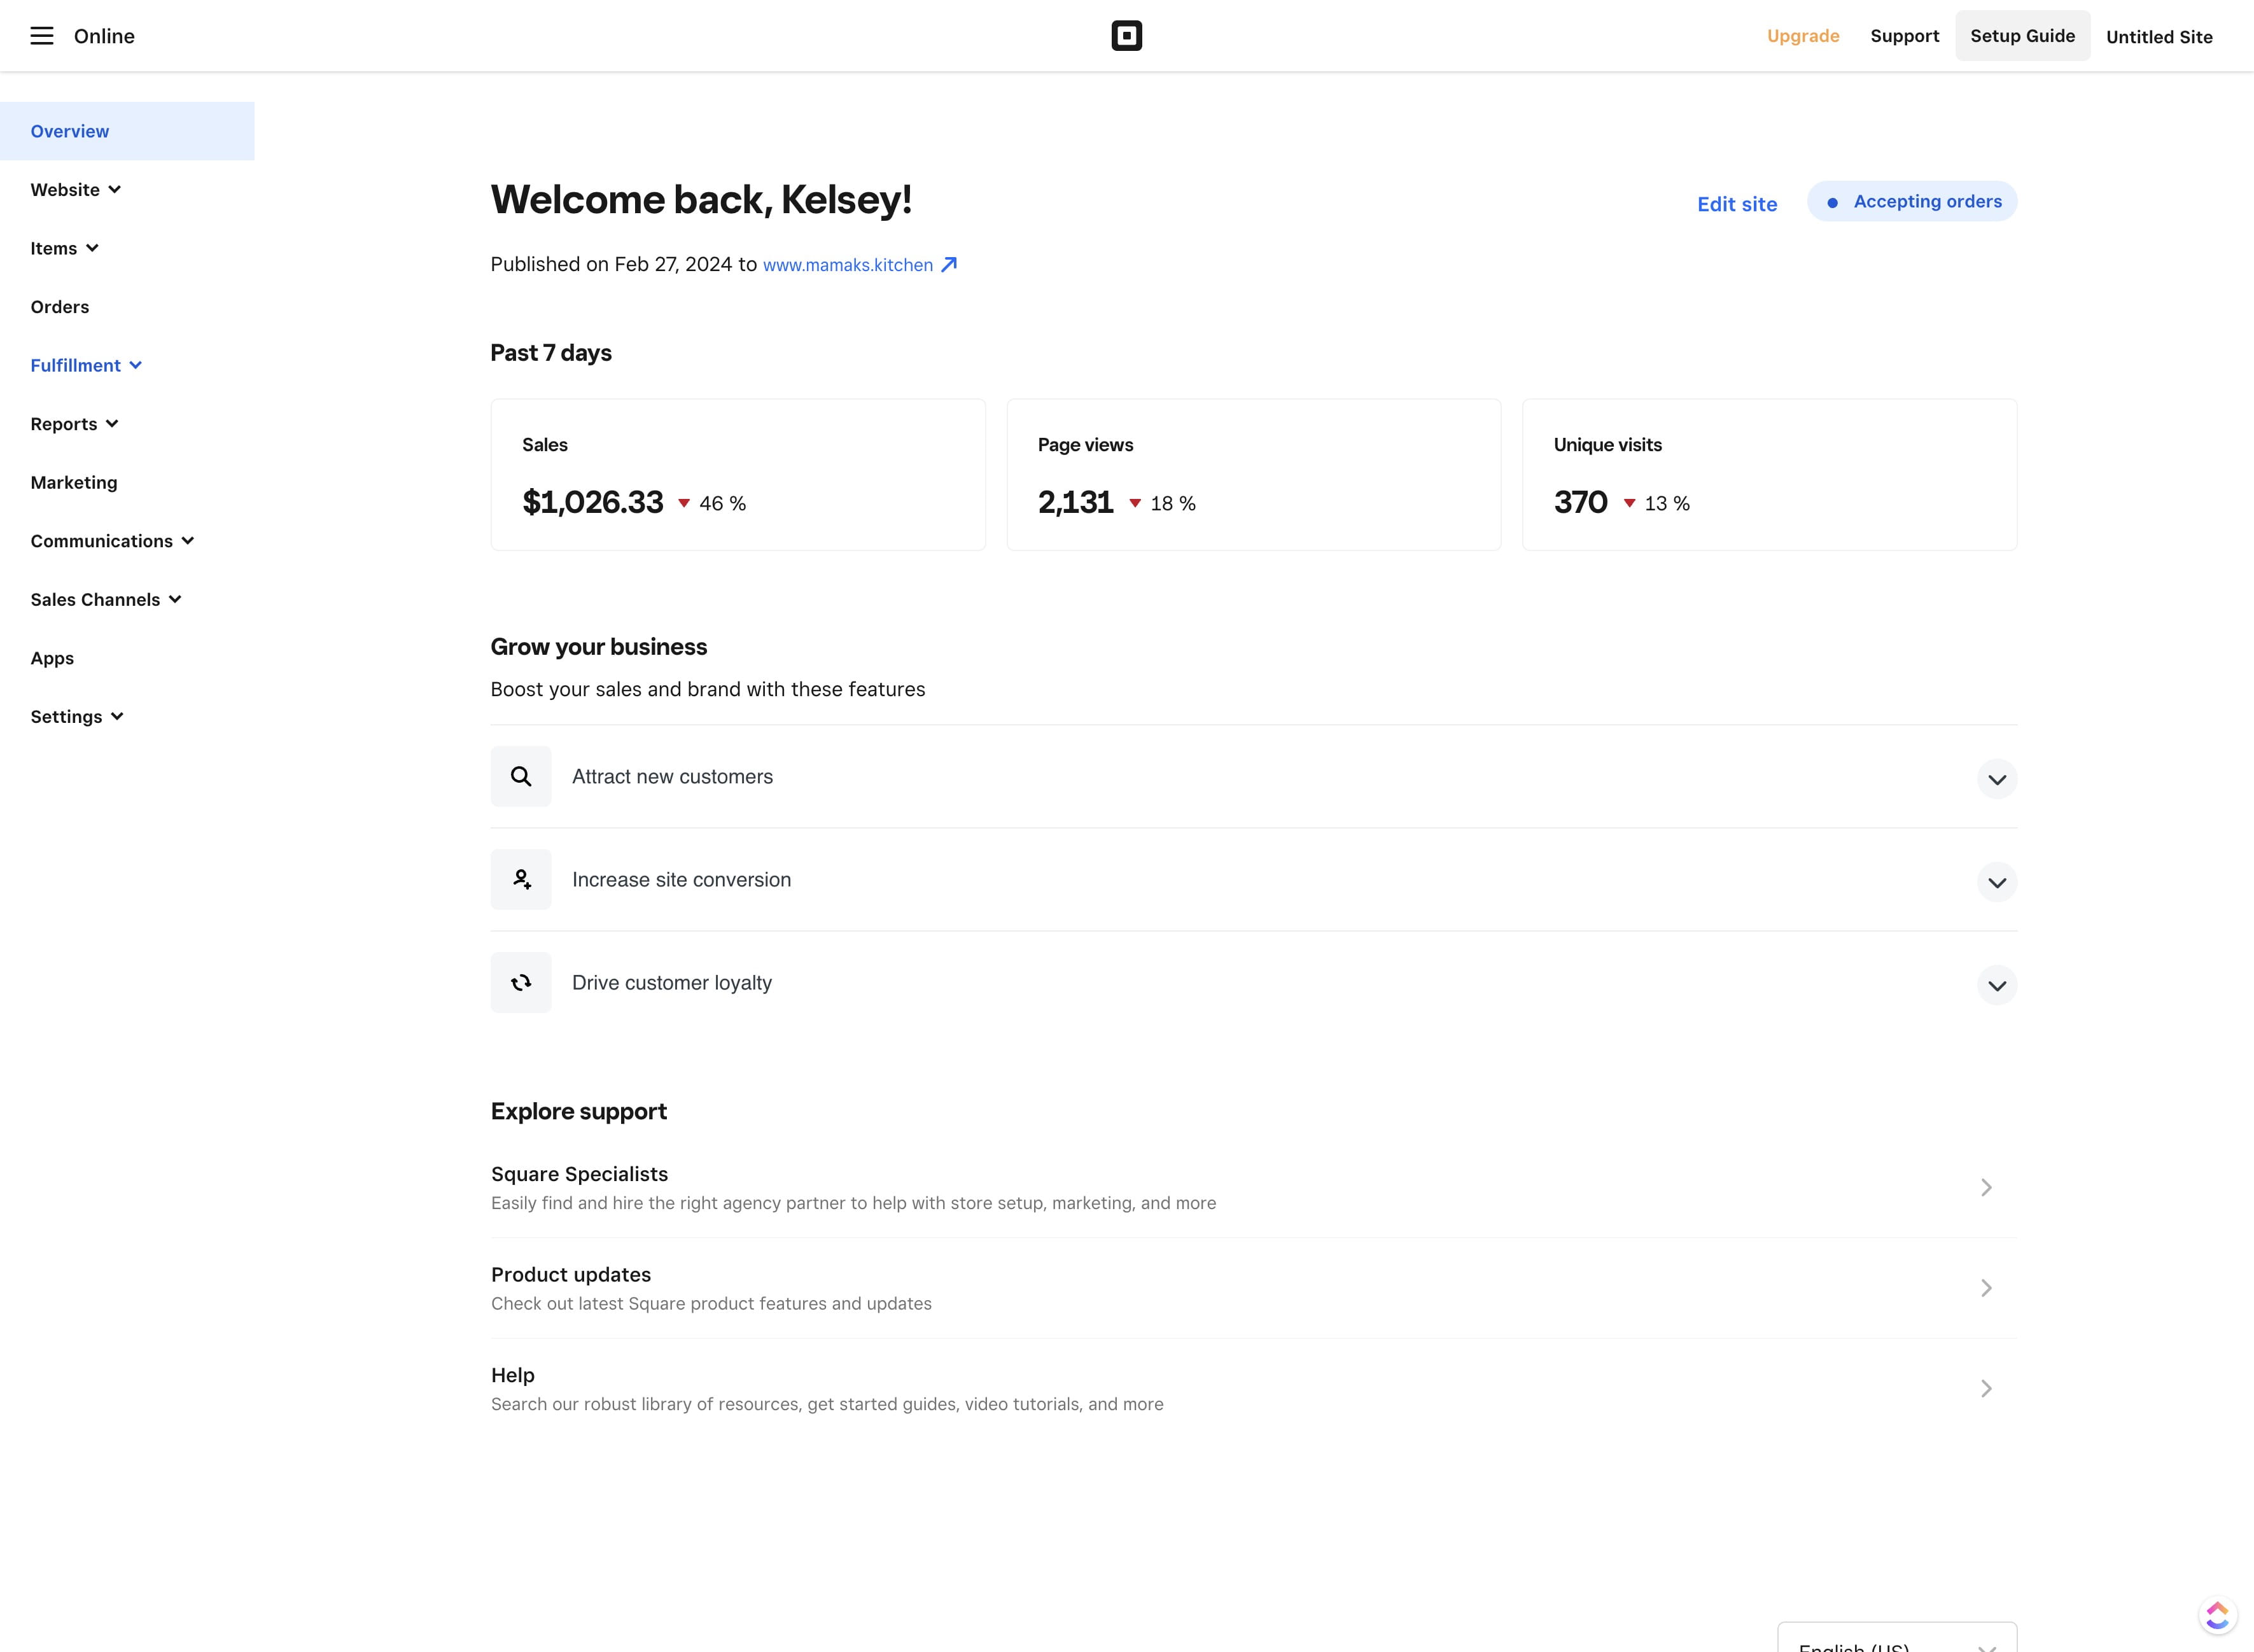Go to Orders in the sidebar

coord(60,307)
